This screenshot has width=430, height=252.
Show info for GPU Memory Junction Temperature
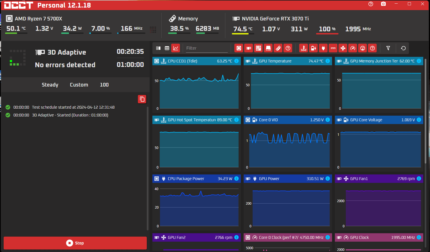click(x=419, y=61)
